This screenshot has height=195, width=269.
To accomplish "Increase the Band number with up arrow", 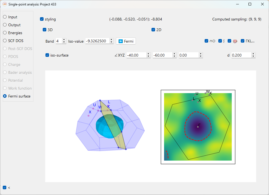I will point(64,40).
